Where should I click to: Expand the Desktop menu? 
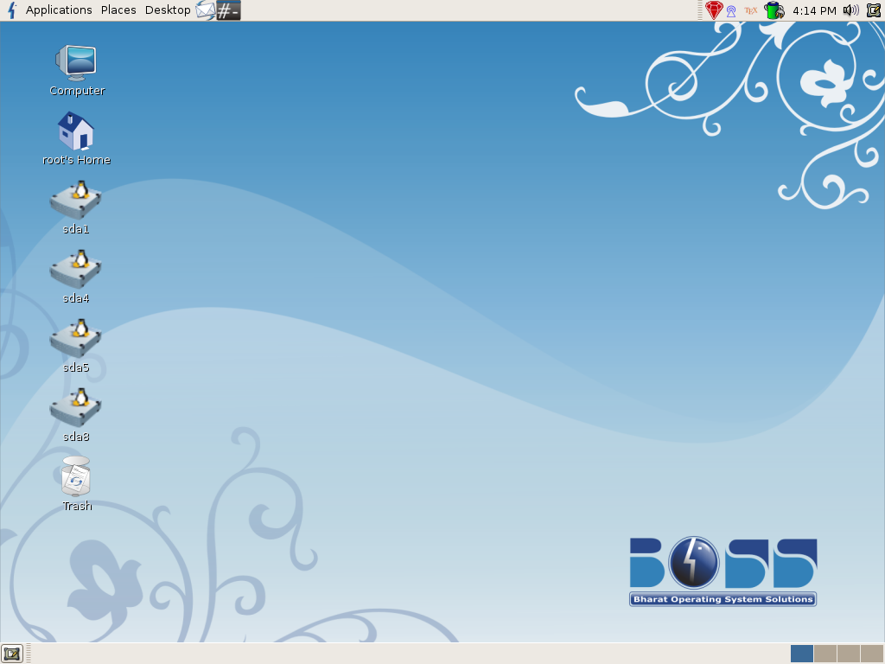pos(168,10)
